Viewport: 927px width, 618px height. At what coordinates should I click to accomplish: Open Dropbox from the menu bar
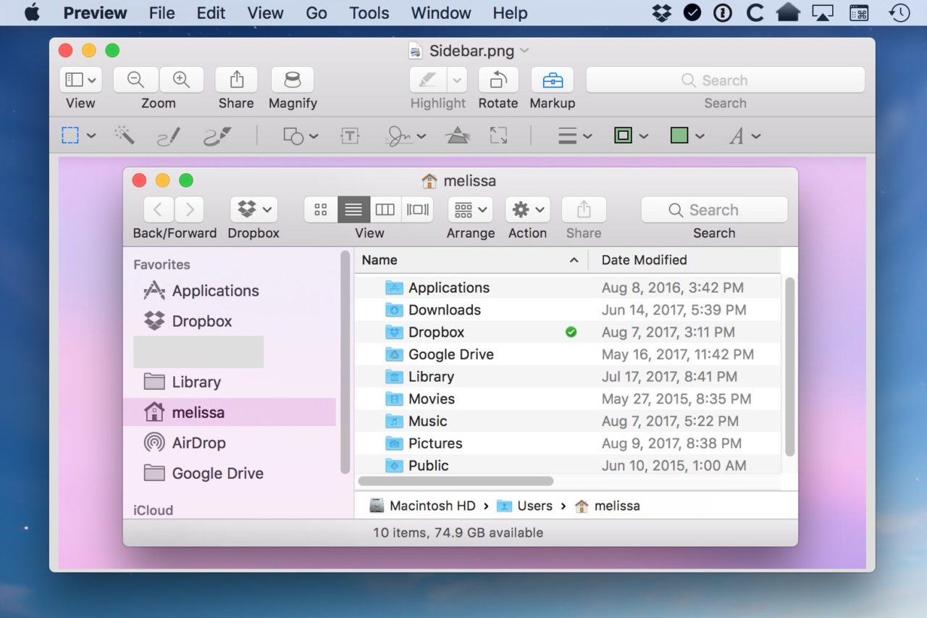pos(661,12)
